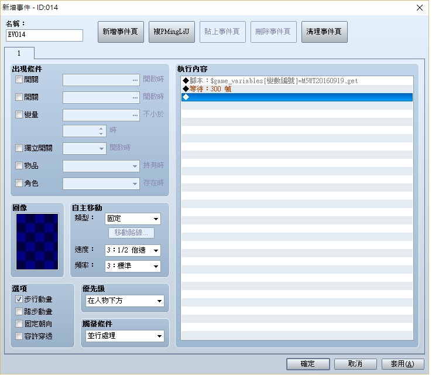The height and width of the screenshot is (375, 432).
Task: Open the 類型 dropdown showing 固定
Action: tap(133, 219)
